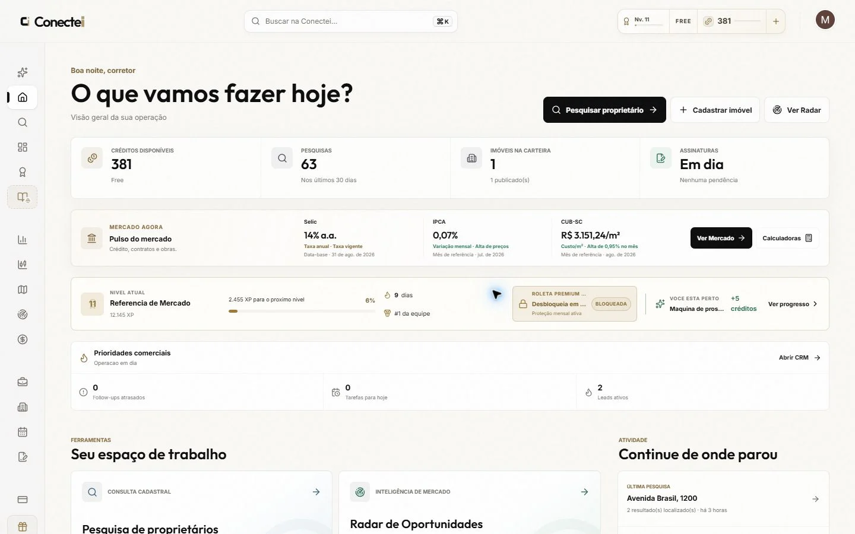Open the bar chart sidebar icon
Image resolution: width=855 pixels, height=534 pixels.
(x=23, y=240)
